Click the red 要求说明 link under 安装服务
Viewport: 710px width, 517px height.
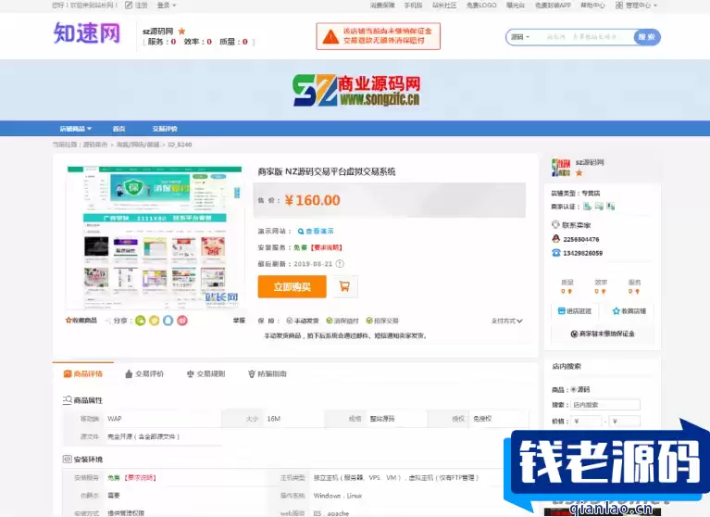[x=327, y=247]
